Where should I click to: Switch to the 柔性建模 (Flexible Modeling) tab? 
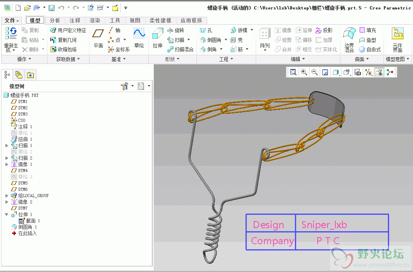[160, 20]
